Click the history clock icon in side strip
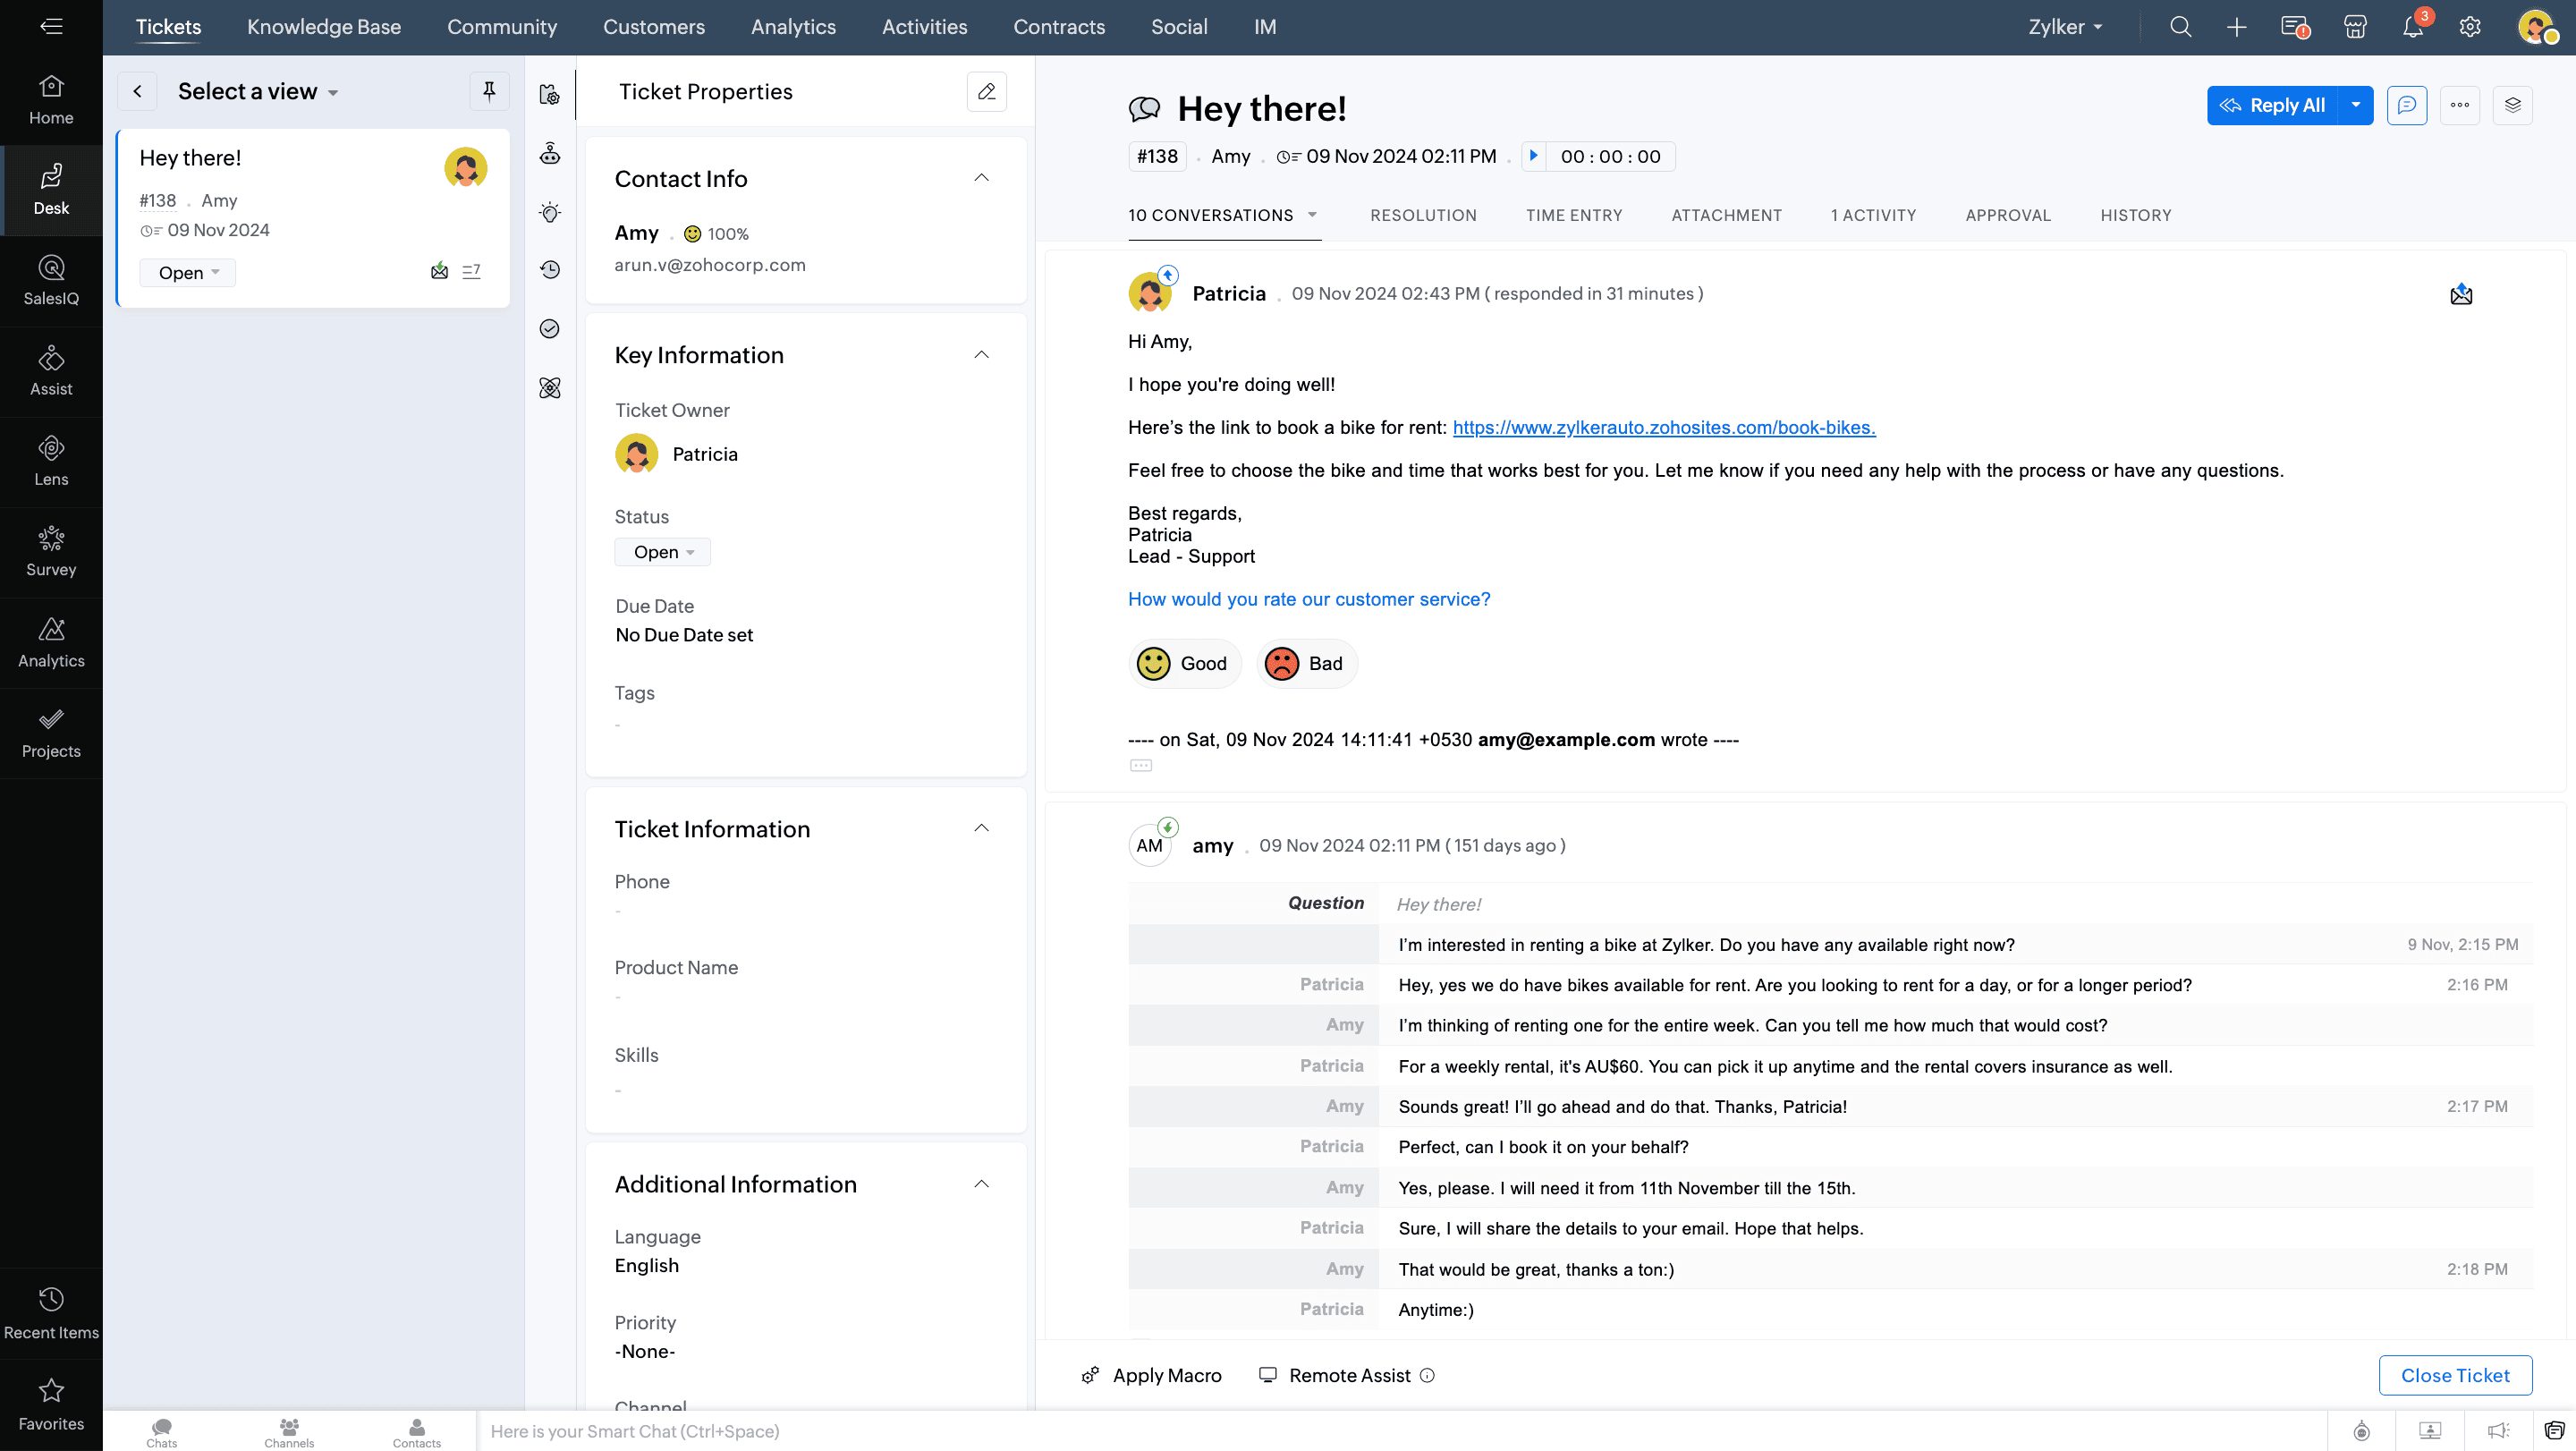The height and width of the screenshot is (1451, 2576). point(550,270)
